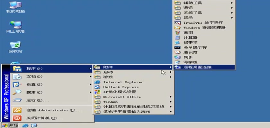This screenshot has width=270, height=128.
Task: Click the documents icon next to 文档
Action: pos(17,76)
